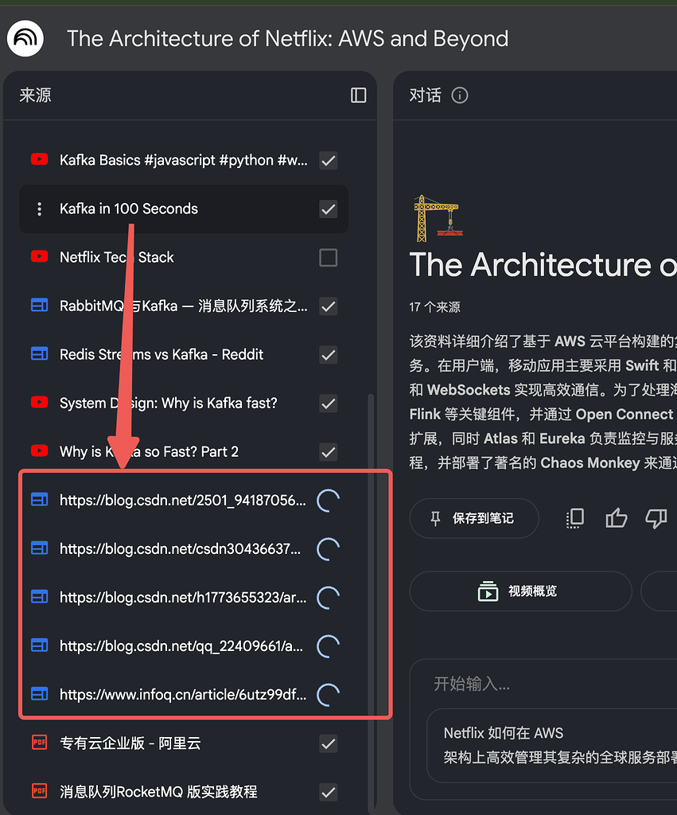Select YouTube icon of Why is Kafka so Fast Part 2
The width and height of the screenshot is (677, 815).
[x=40, y=450]
